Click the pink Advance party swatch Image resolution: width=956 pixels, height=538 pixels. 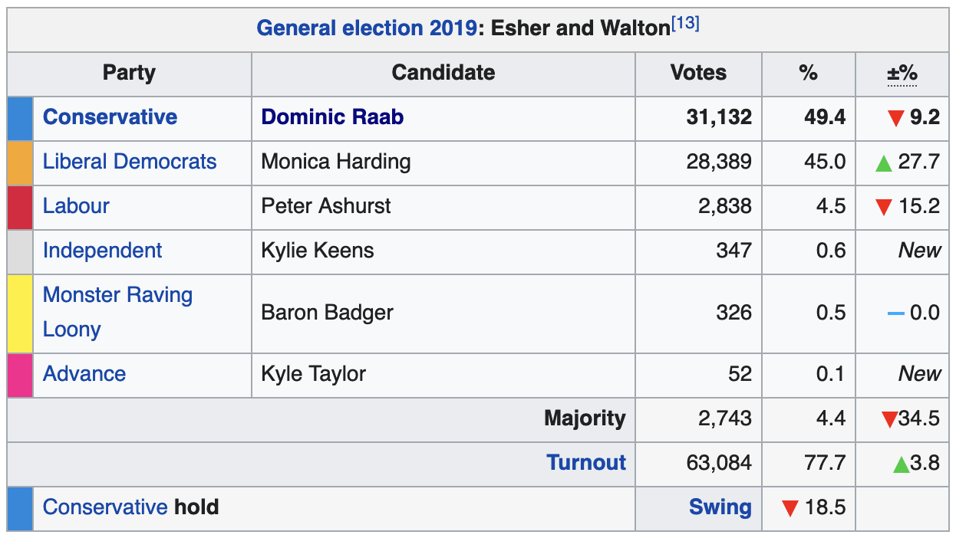[x=20, y=375]
